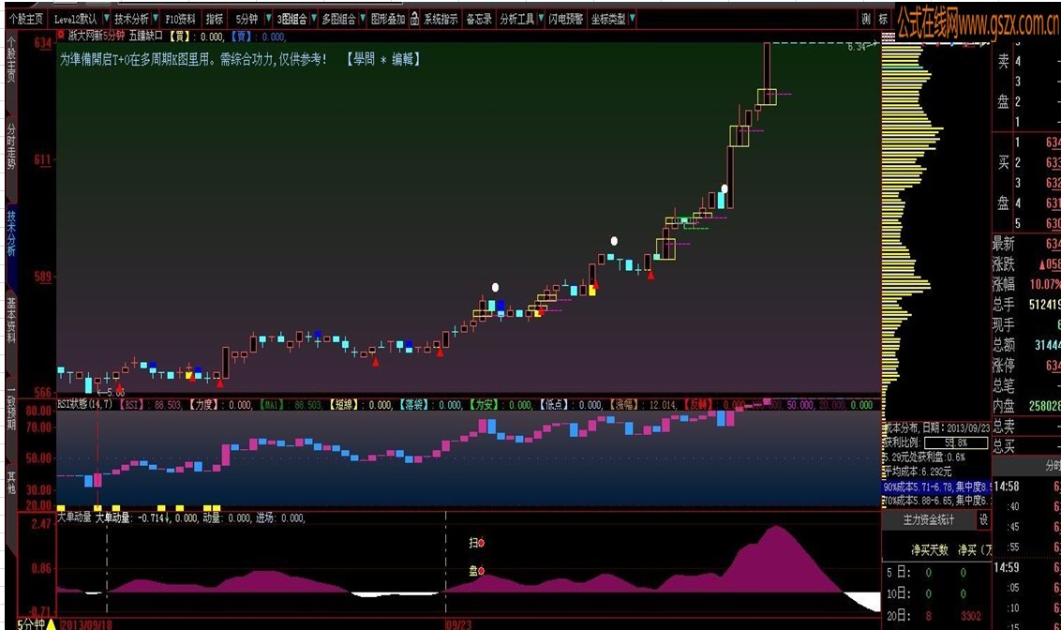The width and height of the screenshot is (1061, 630).
Task: Open the 个股主页 toolbar tab
Action: 27,19
